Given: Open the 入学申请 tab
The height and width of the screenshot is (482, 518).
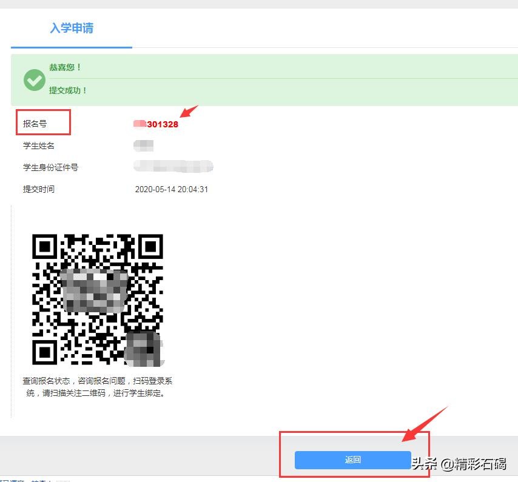Looking at the screenshot, I should (x=72, y=28).
